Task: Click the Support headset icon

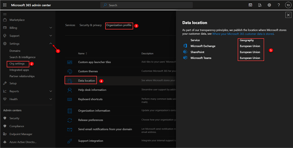Action: coord(5,36)
